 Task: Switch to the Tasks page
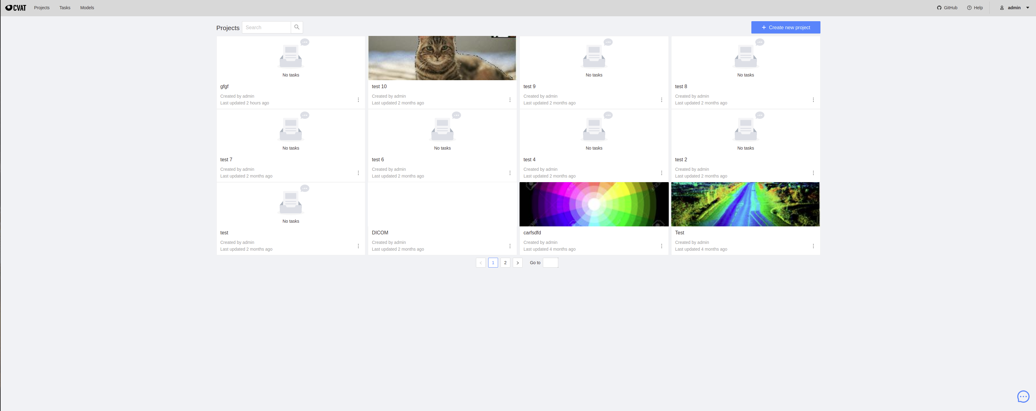[64, 7]
